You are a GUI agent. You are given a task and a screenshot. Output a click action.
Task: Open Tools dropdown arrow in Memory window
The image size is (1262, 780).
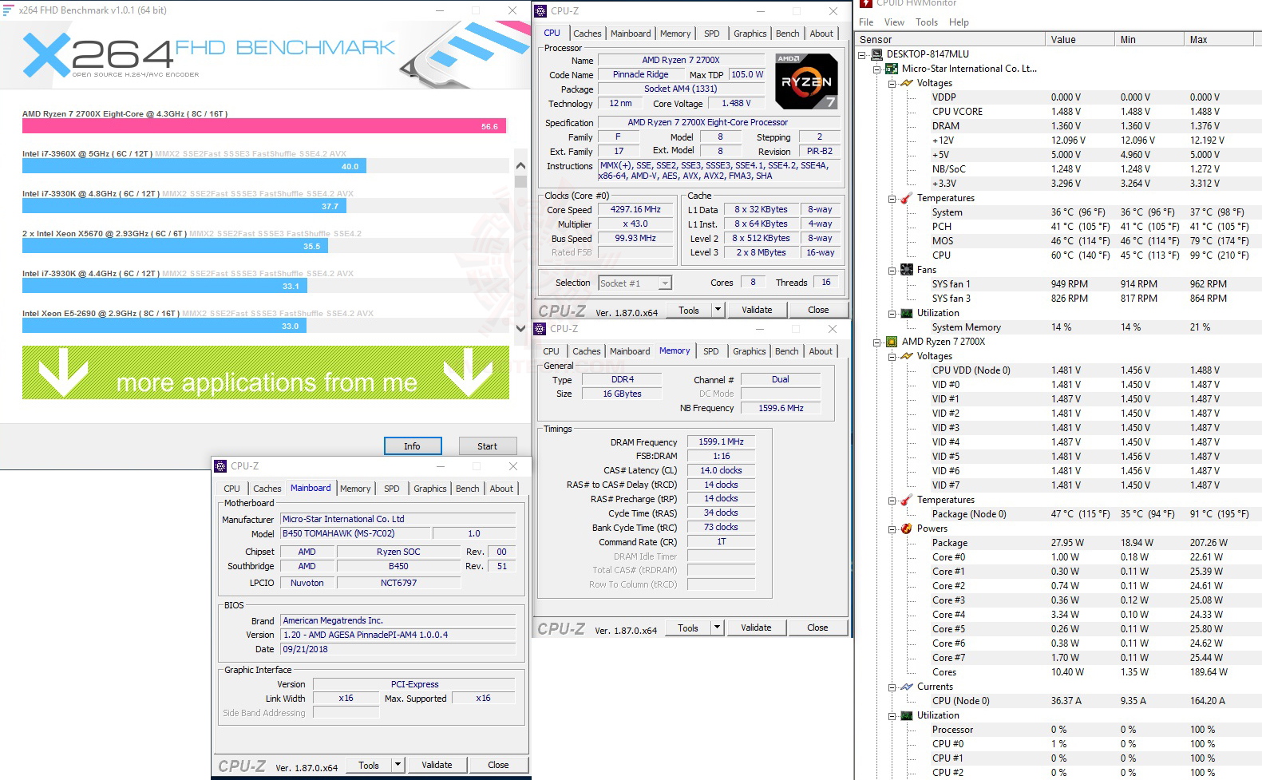(717, 628)
